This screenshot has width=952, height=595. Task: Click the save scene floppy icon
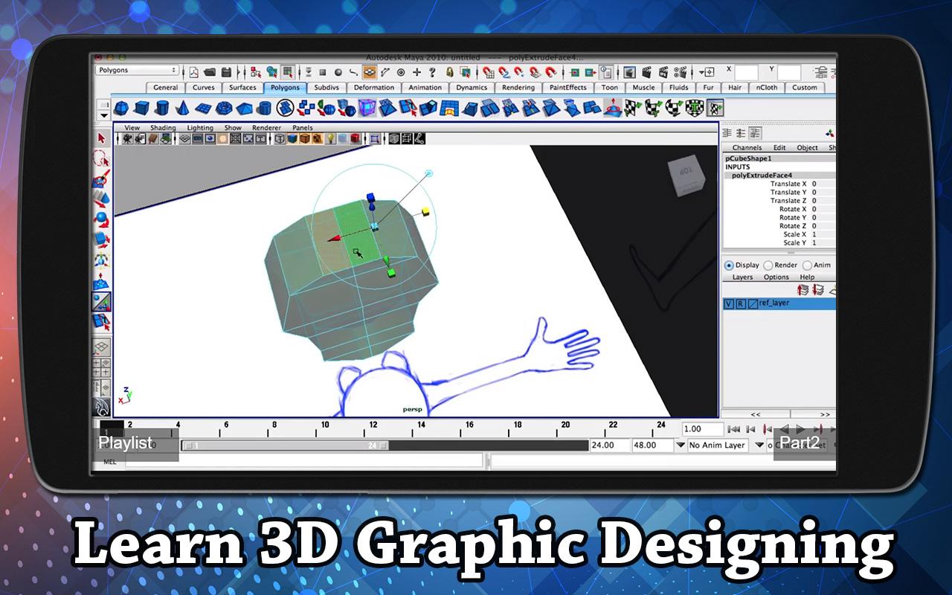tap(225, 72)
